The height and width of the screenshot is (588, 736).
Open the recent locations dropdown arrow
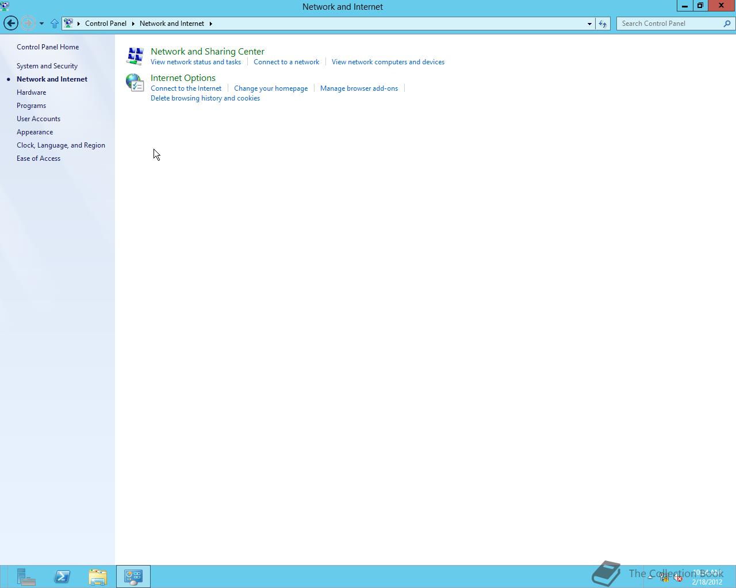pyautogui.click(x=41, y=24)
